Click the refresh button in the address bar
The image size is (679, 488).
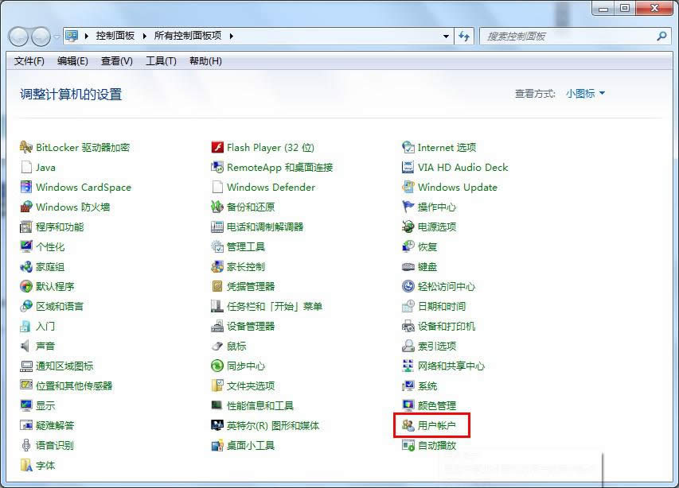click(464, 36)
